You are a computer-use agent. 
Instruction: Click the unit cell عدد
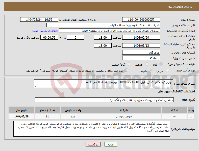[73, 116]
